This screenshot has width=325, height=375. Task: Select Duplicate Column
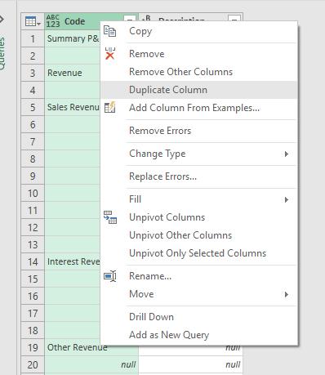tap(198, 90)
